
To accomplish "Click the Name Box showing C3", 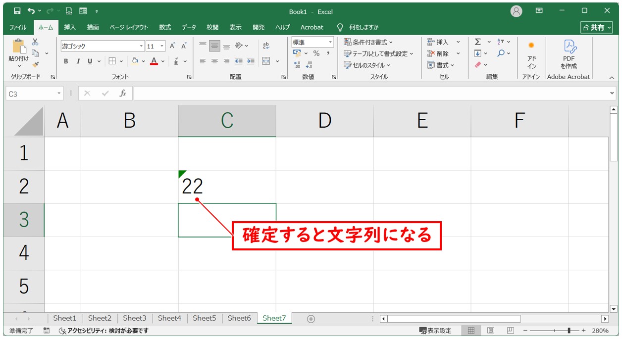I will tap(31, 94).
